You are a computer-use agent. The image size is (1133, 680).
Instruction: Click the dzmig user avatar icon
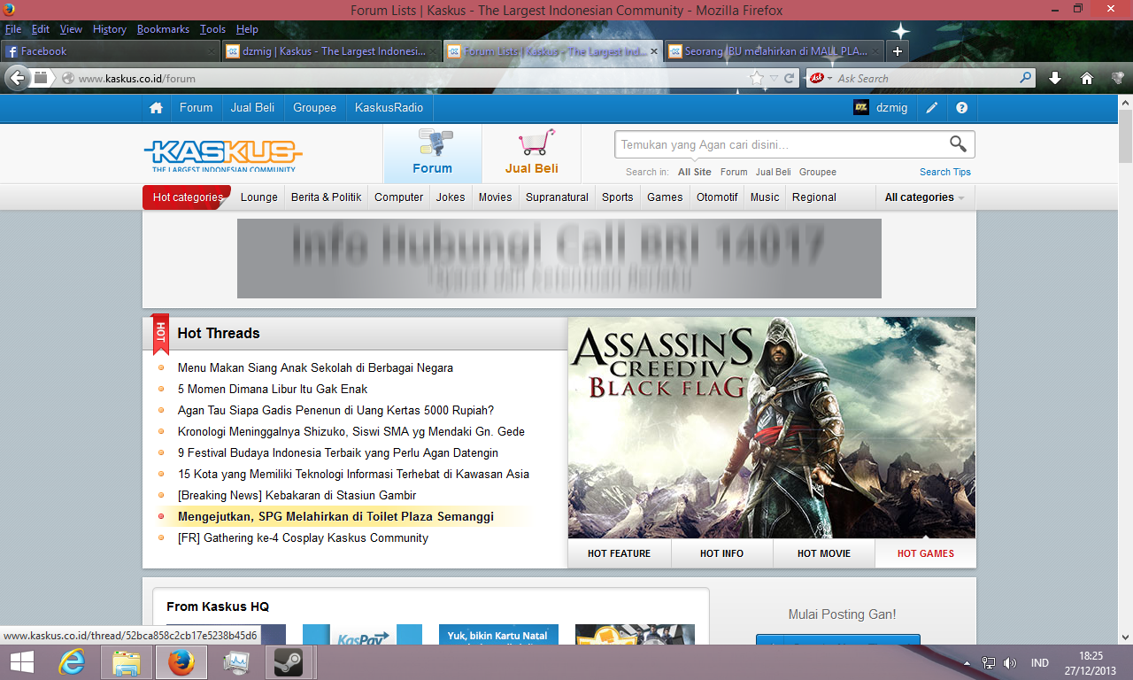[x=861, y=108]
